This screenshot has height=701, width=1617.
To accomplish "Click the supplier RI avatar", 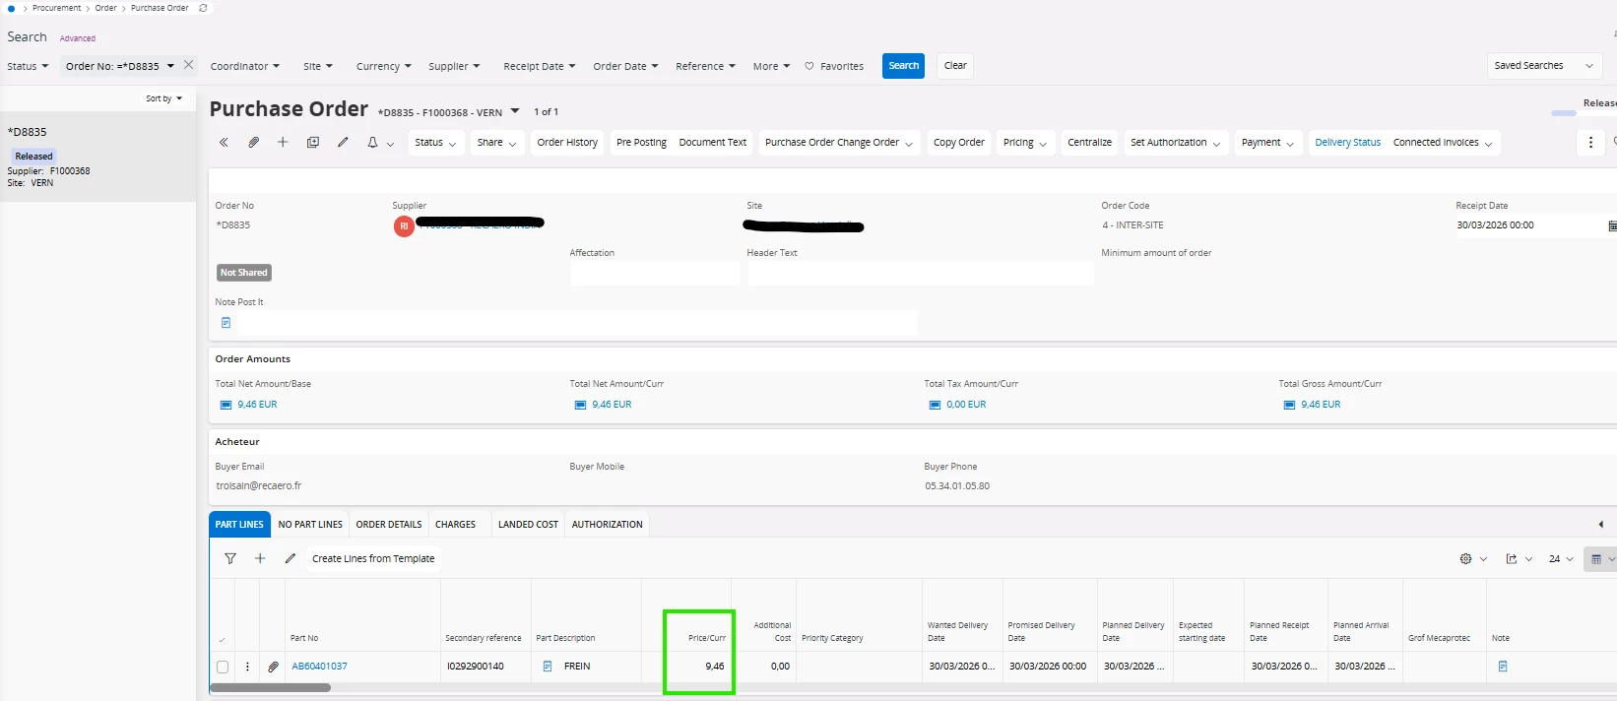I will 404,226.
